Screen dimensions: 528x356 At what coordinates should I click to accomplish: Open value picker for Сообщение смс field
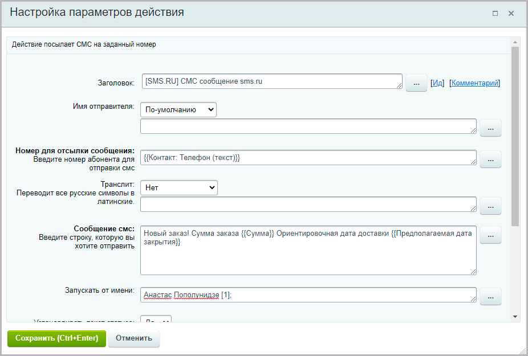click(x=490, y=235)
